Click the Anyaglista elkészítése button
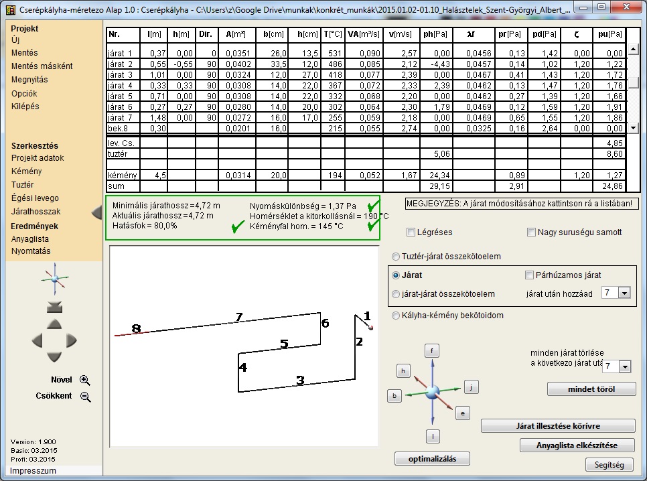647x481 pixels. [577, 445]
